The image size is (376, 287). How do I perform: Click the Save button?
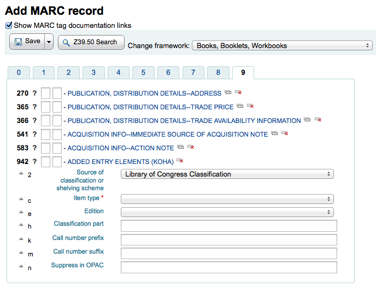pos(27,42)
